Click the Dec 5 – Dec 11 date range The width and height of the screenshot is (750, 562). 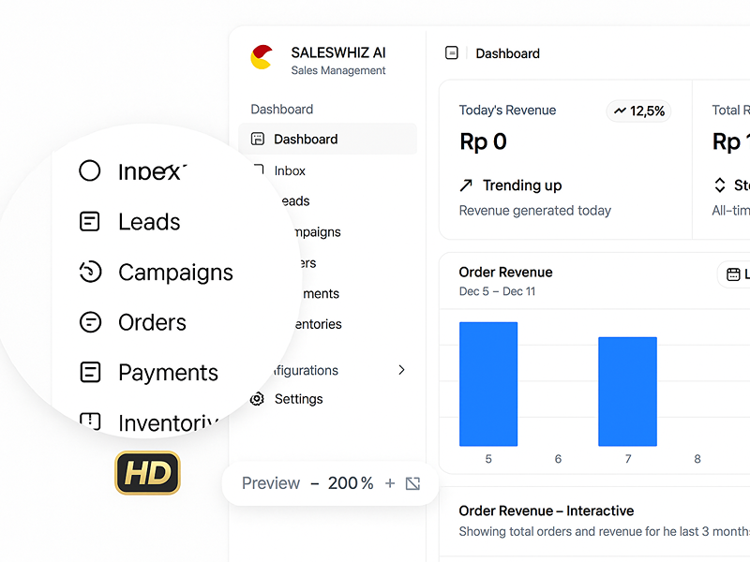click(497, 291)
